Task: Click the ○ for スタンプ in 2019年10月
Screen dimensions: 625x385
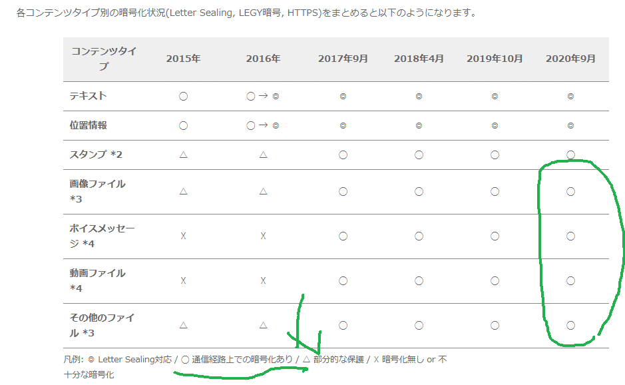Action: click(x=494, y=155)
